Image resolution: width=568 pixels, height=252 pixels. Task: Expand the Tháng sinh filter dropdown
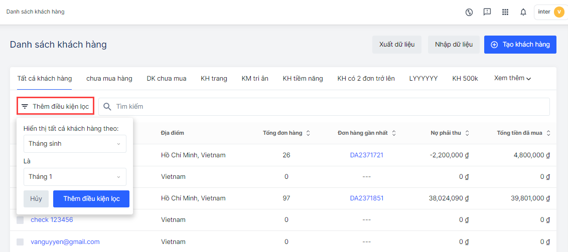tap(75, 144)
